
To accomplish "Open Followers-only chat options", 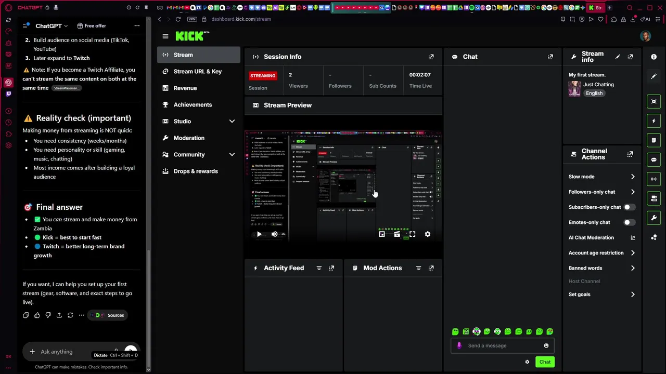I will [x=601, y=192].
